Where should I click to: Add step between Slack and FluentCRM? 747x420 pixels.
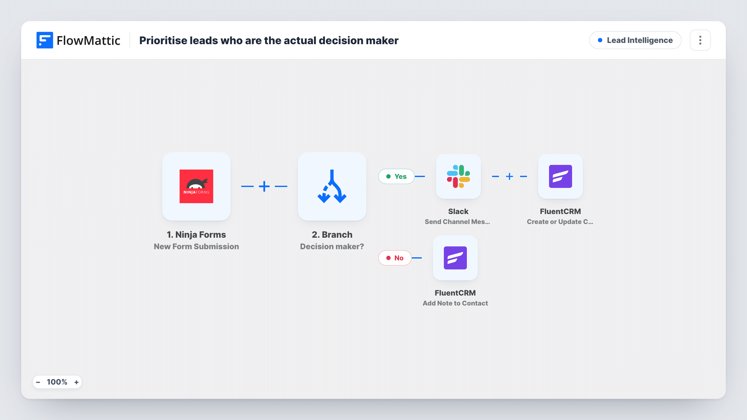[x=510, y=176]
